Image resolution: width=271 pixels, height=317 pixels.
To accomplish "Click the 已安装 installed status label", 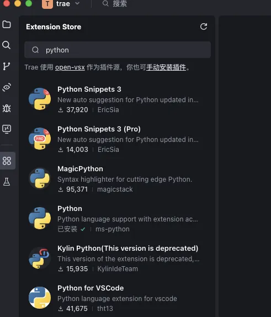I will (67, 229).
